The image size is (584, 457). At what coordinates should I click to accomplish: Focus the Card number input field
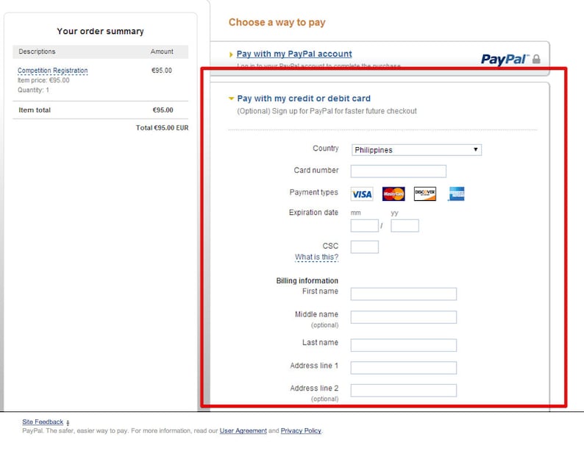pos(399,171)
